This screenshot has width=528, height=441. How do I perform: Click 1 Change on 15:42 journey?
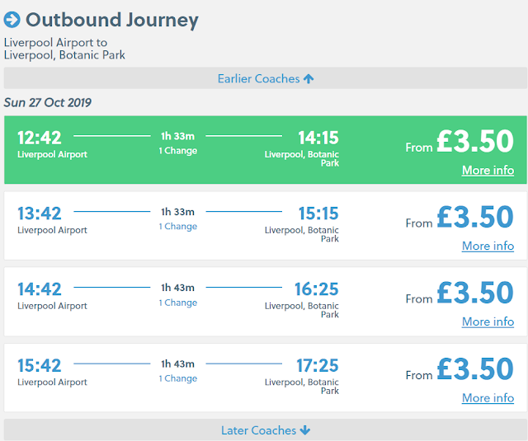(178, 378)
